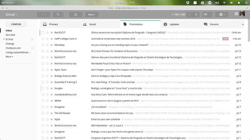Screen dimensions: 250x140
Task: Refresh the inbox with the reload icon
Action: (76, 14)
